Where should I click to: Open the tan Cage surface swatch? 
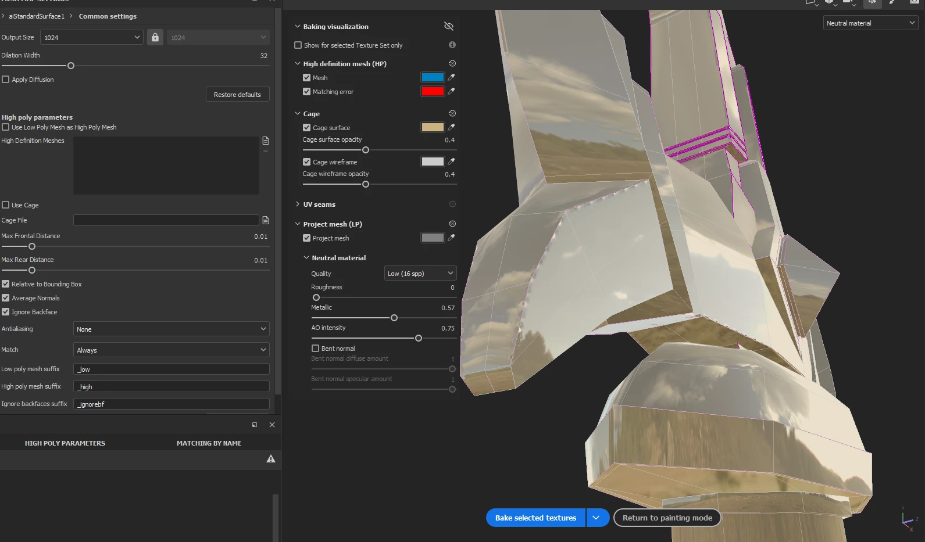(433, 127)
